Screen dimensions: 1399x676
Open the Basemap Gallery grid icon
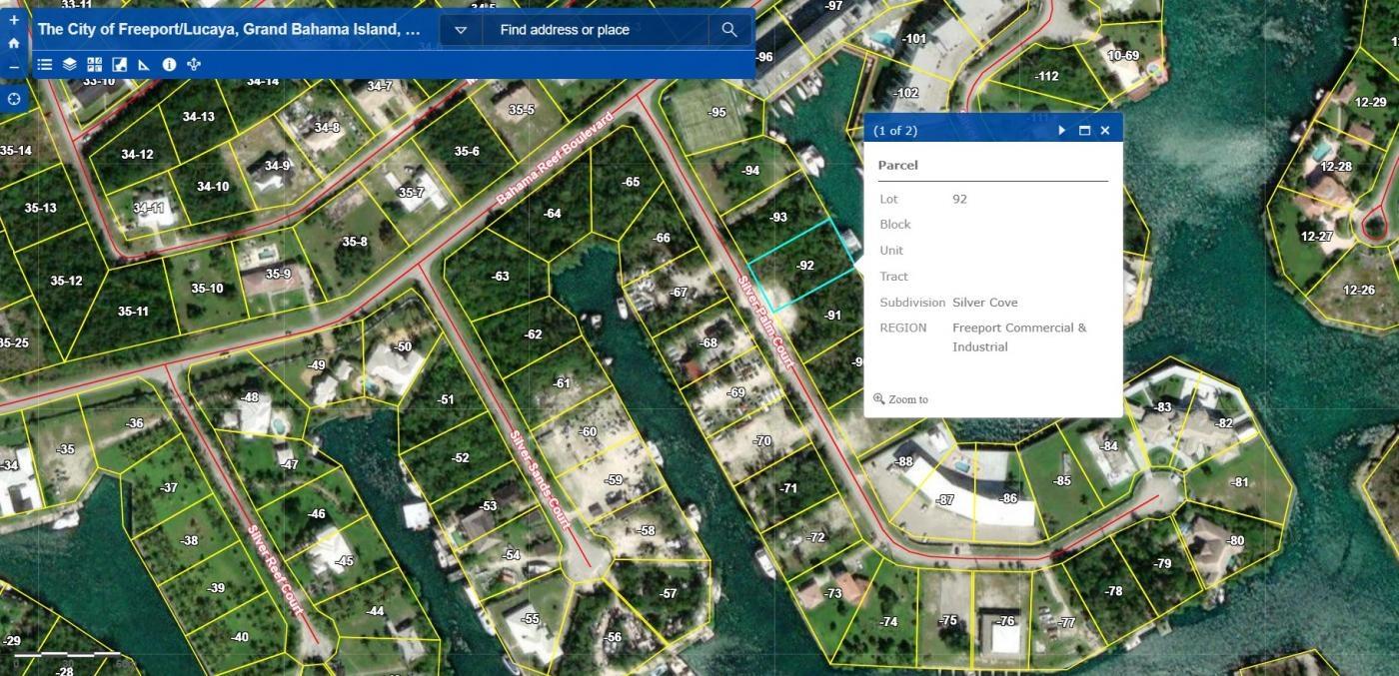point(94,65)
